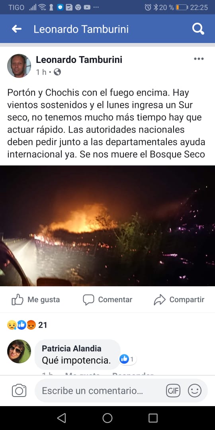This screenshot has height=430, width=215.
Task: Like the post with Me gusta
Action: 36,300
